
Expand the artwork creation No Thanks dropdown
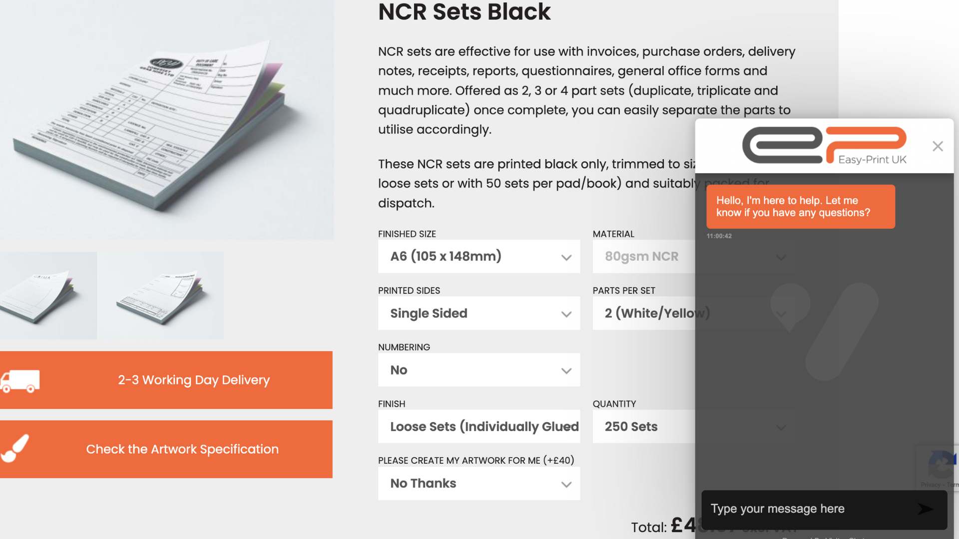coord(479,484)
